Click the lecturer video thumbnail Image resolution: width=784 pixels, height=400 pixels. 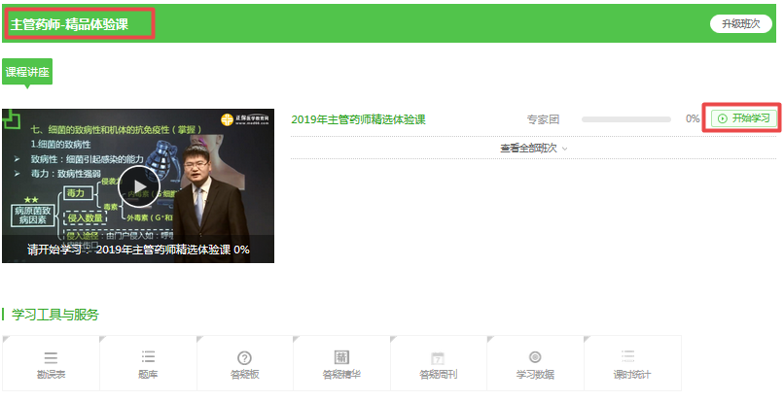click(x=138, y=185)
